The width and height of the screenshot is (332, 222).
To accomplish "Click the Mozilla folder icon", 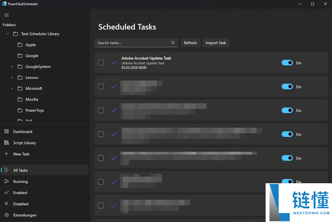I will [x=20, y=99].
